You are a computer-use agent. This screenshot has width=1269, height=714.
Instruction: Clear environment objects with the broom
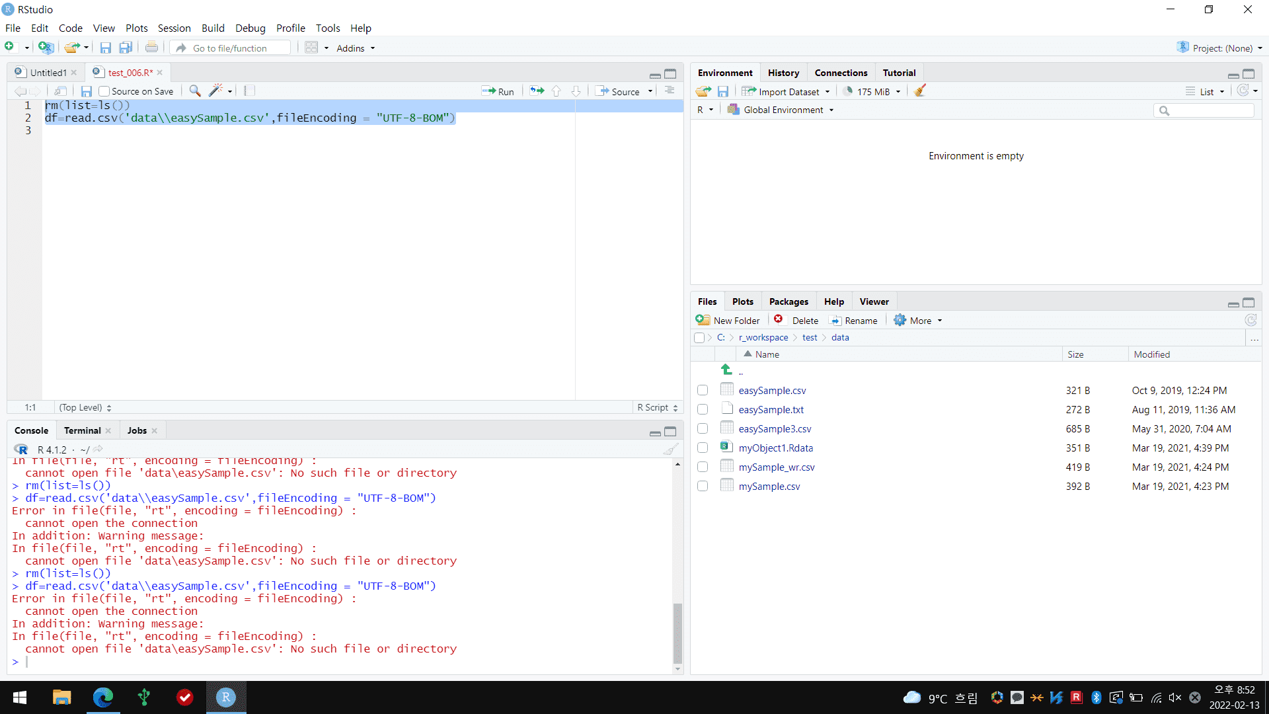pyautogui.click(x=919, y=91)
